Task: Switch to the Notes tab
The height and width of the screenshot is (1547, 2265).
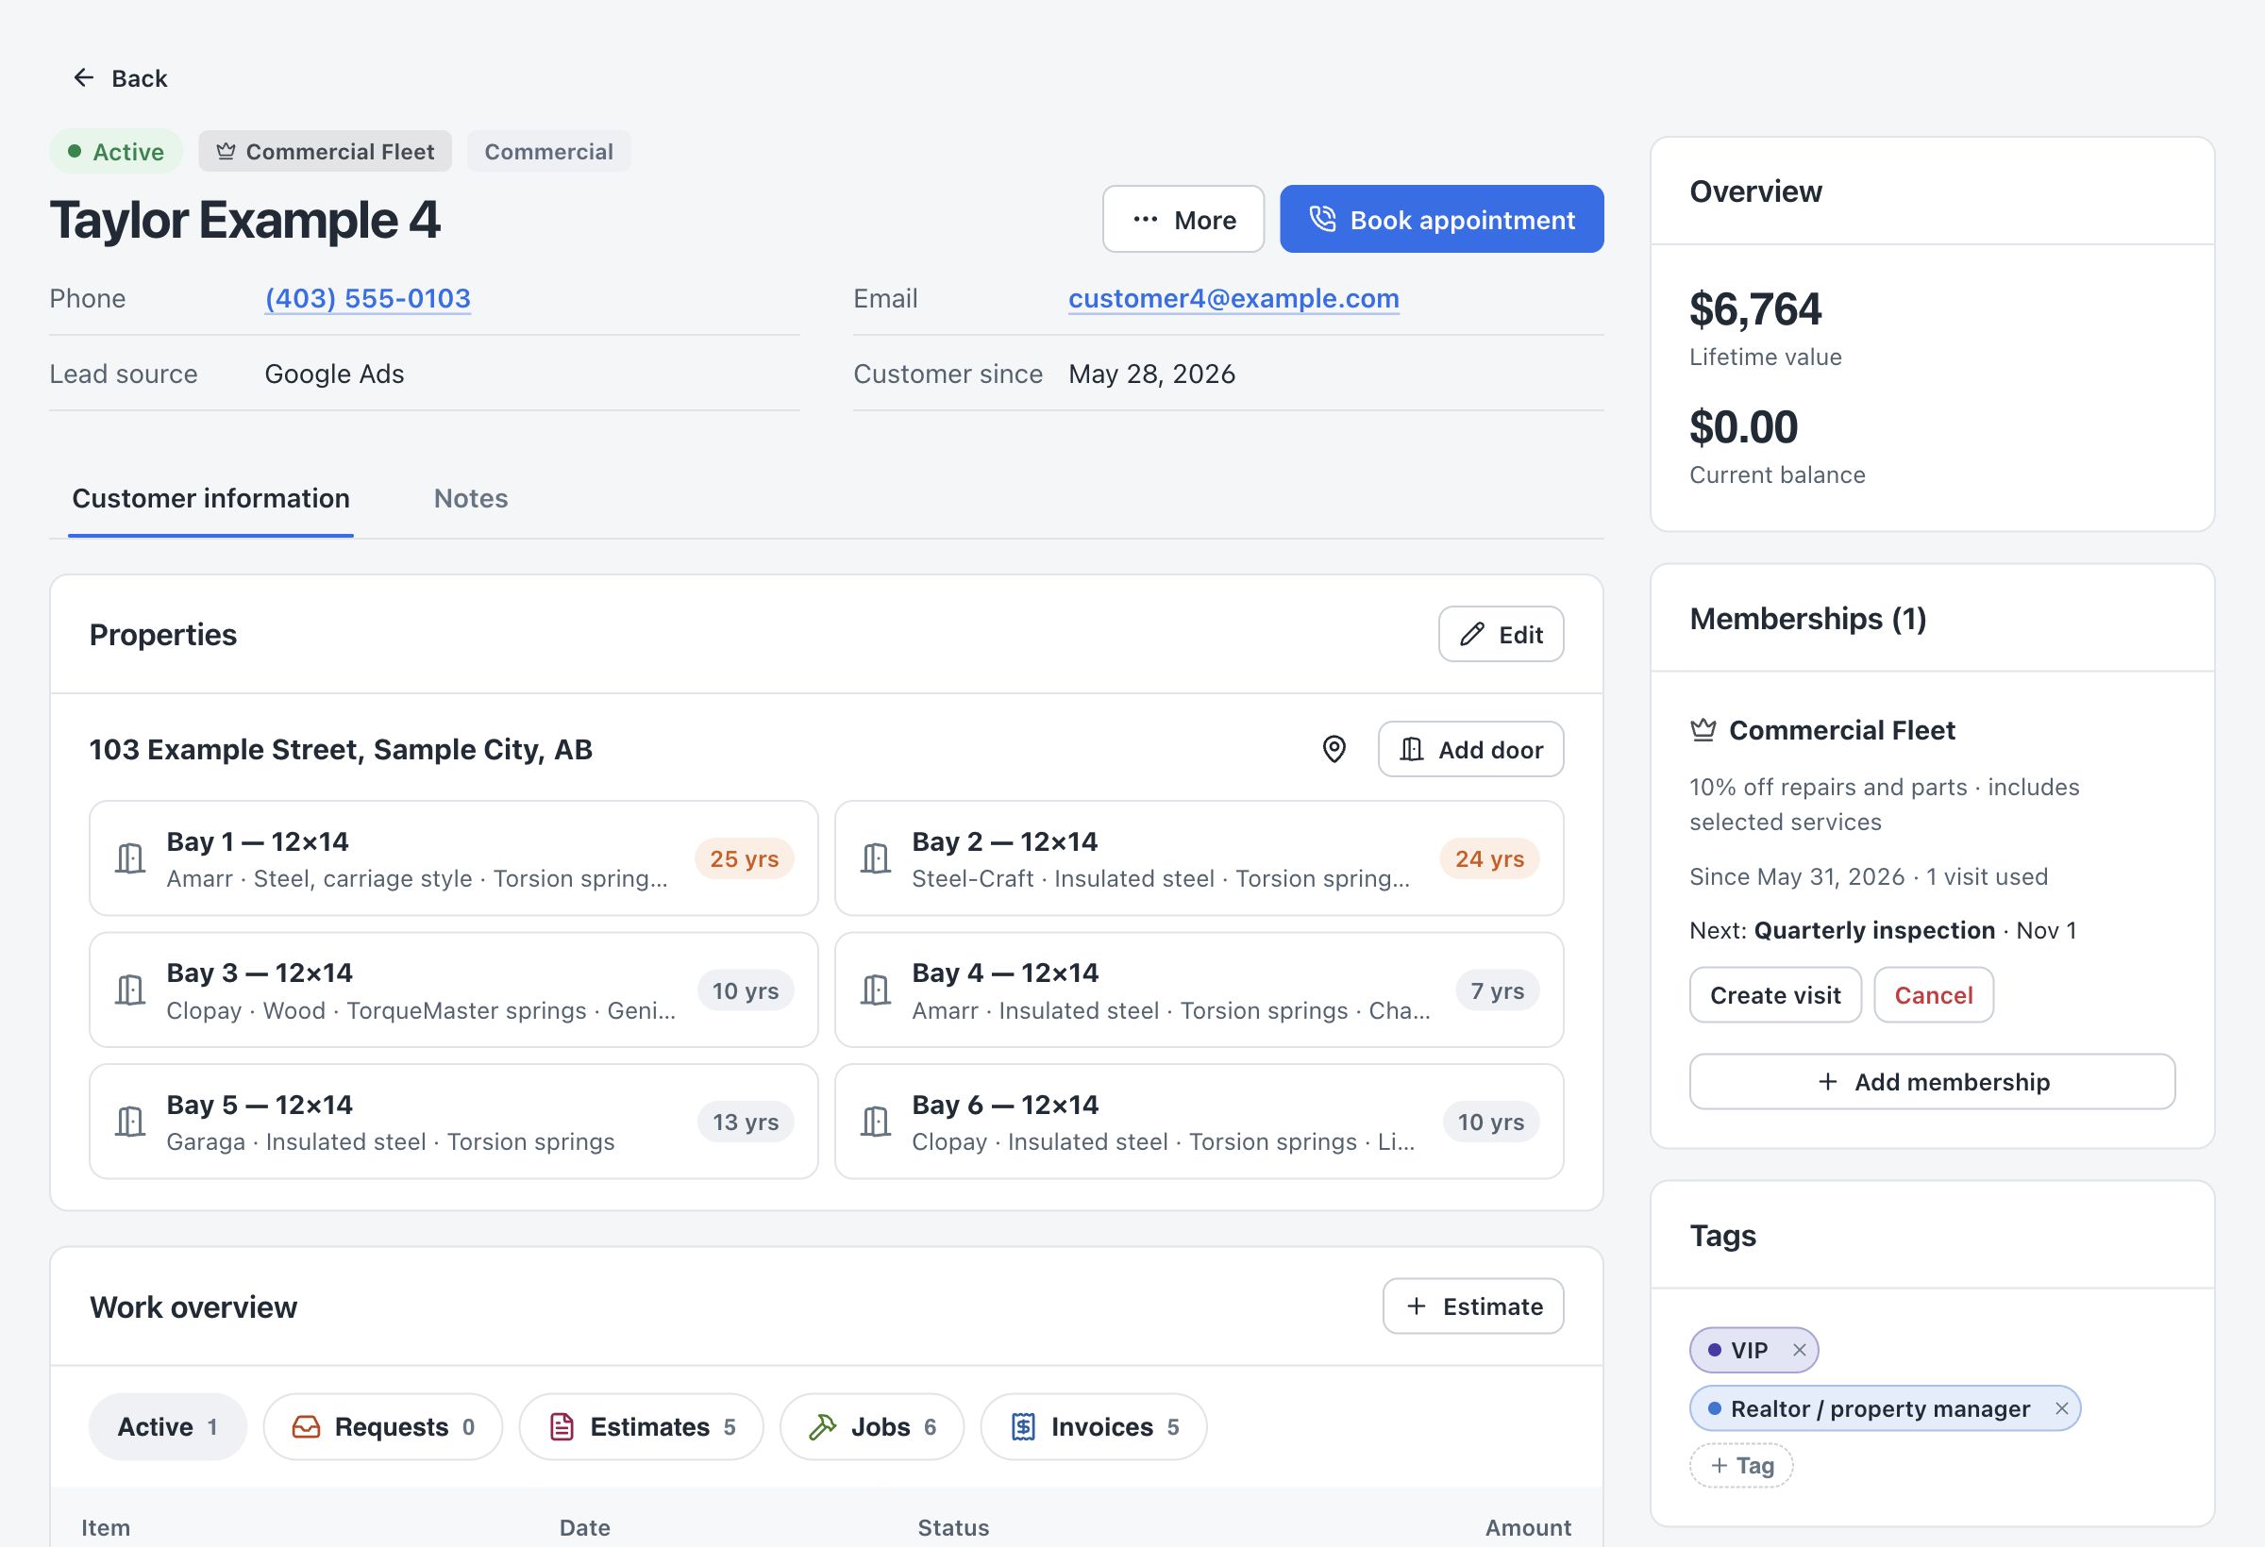Action: [471, 499]
